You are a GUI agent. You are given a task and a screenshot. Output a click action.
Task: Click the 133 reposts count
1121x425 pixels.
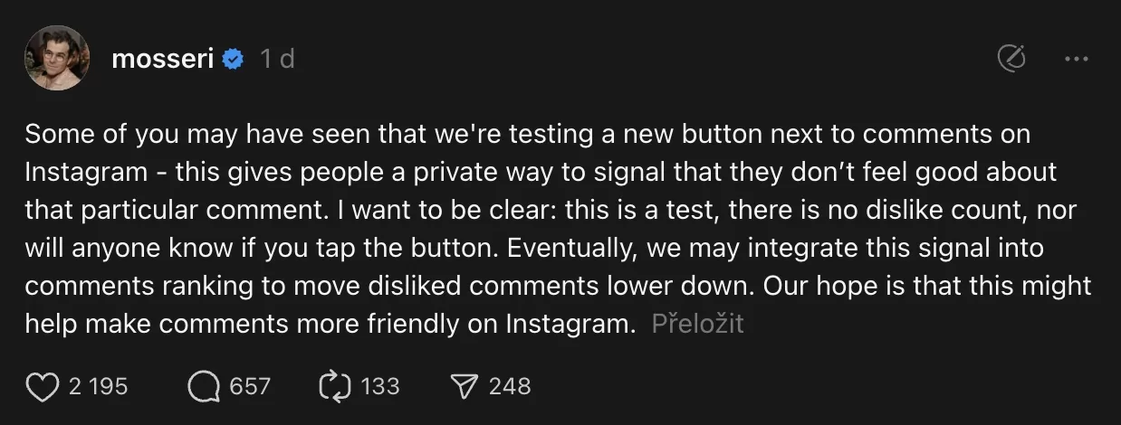(379, 387)
